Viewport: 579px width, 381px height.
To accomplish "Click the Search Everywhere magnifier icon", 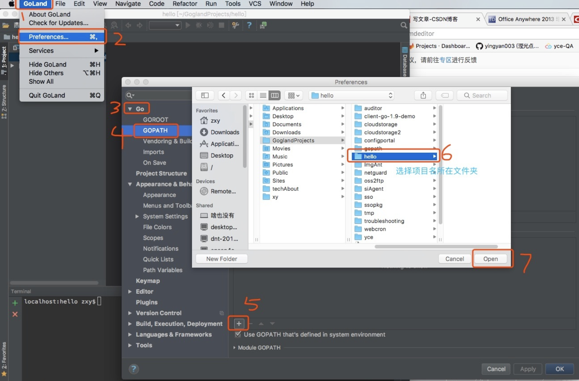I will coord(404,25).
